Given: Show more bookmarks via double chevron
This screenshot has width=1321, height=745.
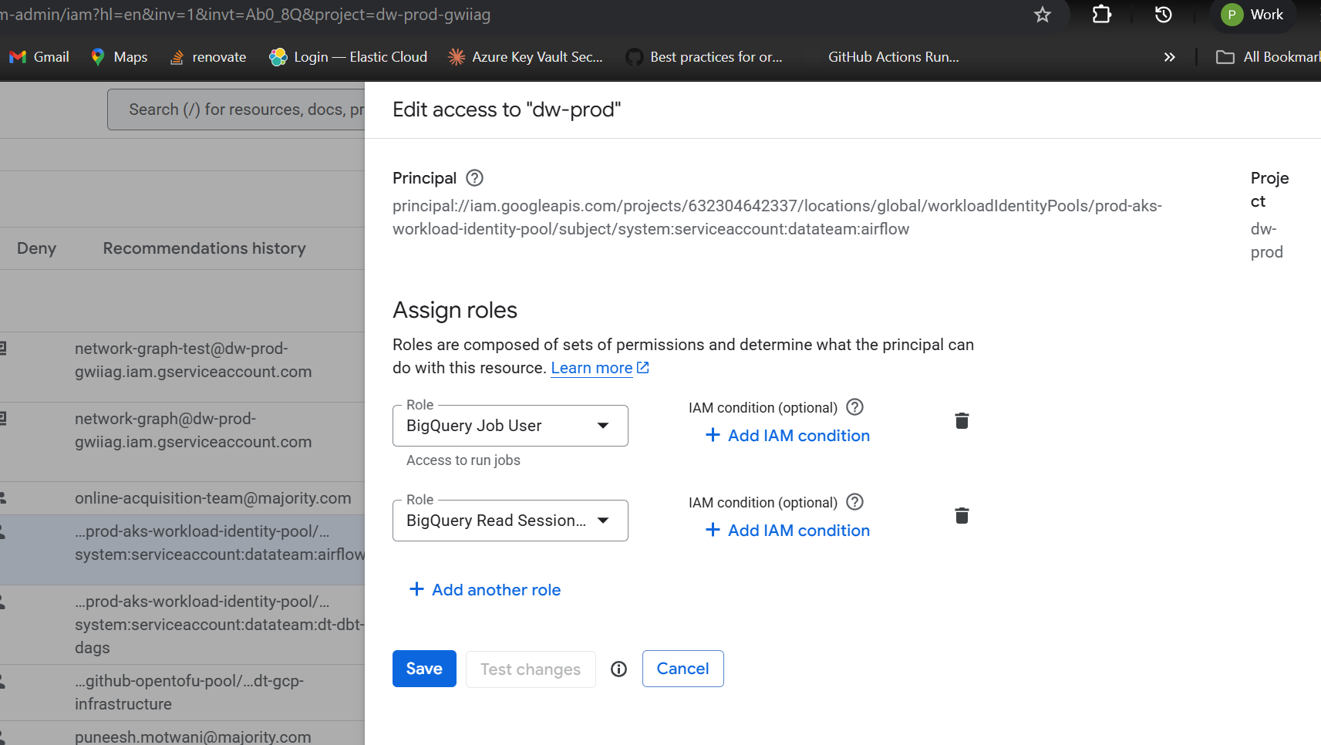Looking at the screenshot, I should click(1169, 57).
